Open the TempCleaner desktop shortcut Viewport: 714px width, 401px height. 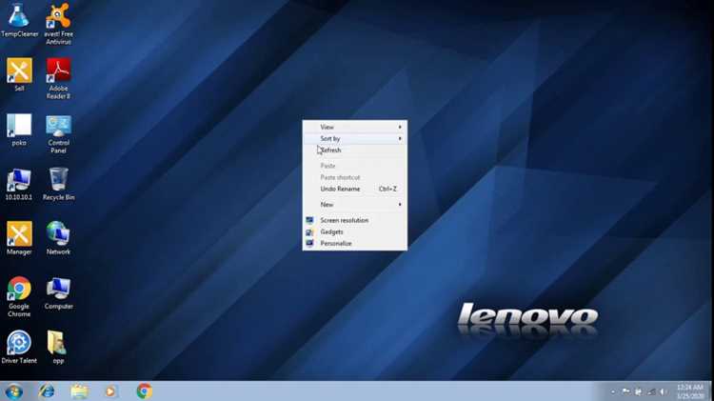click(x=19, y=20)
